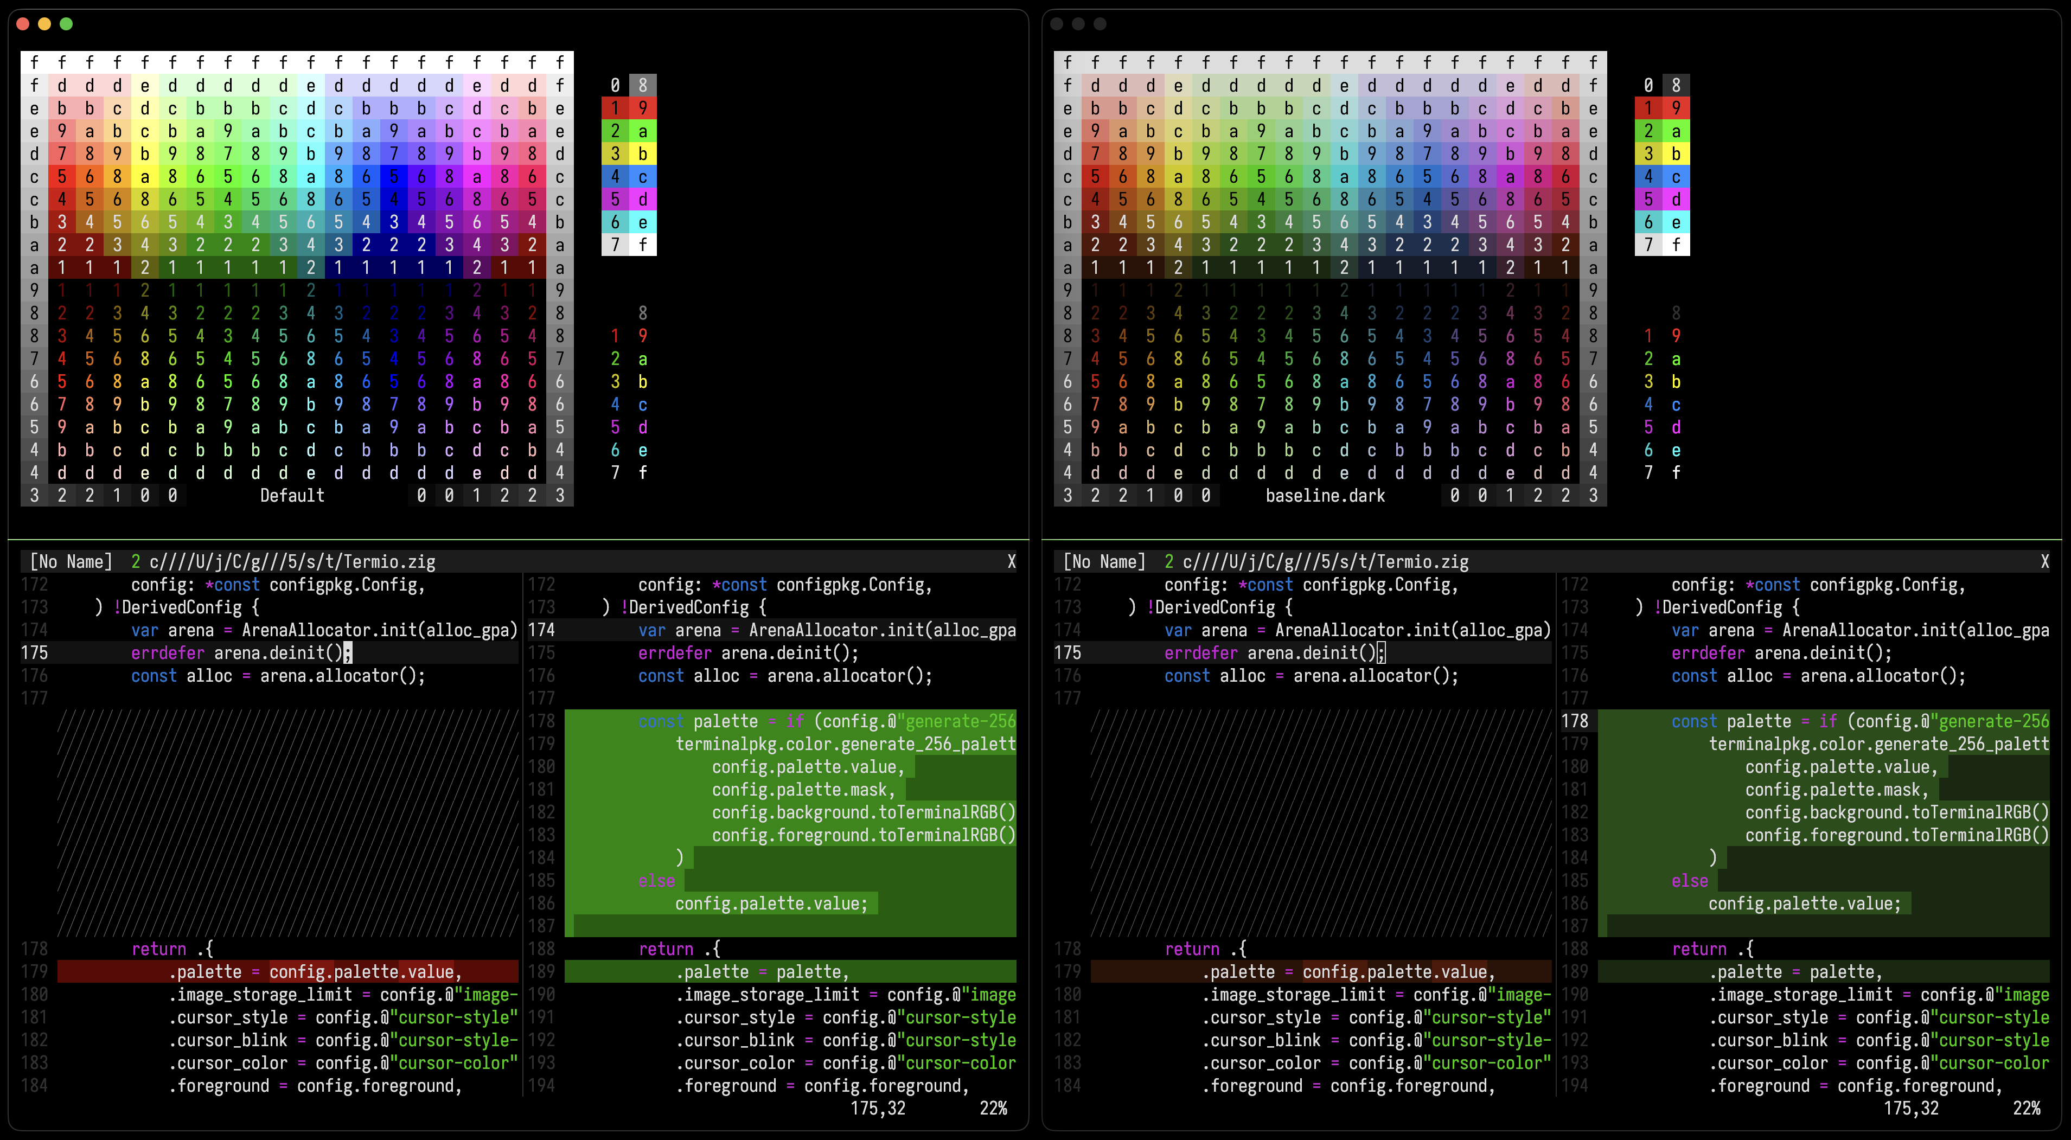Click line number 175 in left window
Screen dimensions: 2071x1140
[35, 653]
